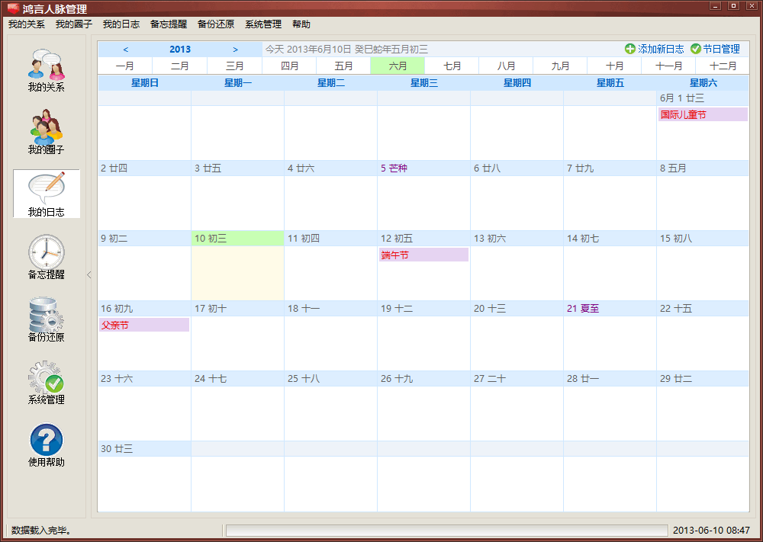Open 系统管理 menu
The image size is (763, 542).
(x=263, y=24)
